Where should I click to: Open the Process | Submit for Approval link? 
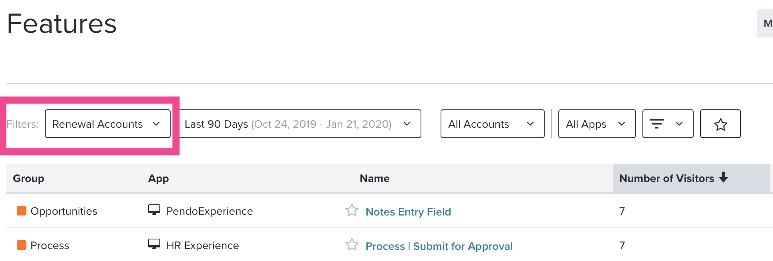[x=439, y=246]
